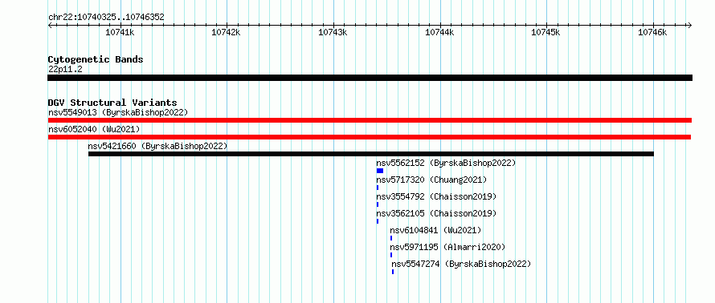The height and width of the screenshot is (303, 715).
Task: Select the red bar under nsv6052040
Action: (x=370, y=137)
